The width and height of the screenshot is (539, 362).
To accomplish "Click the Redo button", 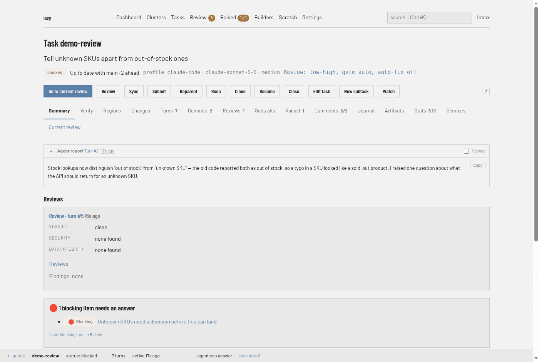I will (216, 91).
